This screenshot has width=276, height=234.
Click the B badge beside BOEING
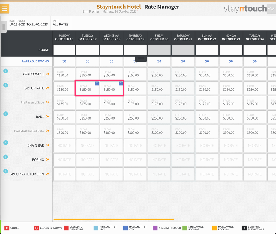[6, 157]
